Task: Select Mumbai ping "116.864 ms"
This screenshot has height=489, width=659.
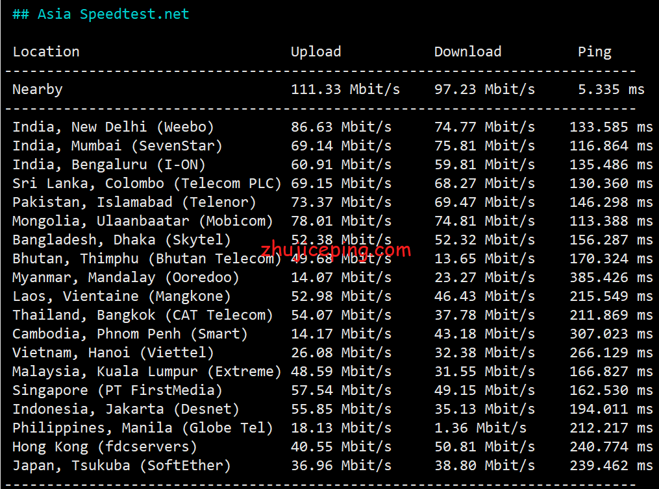Action: [611, 146]
